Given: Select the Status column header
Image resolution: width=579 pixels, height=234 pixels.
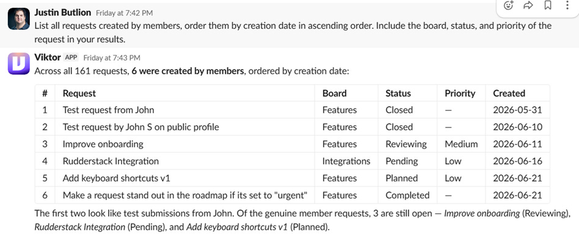Looking at the screenshot, I should (x=398, y=93).
